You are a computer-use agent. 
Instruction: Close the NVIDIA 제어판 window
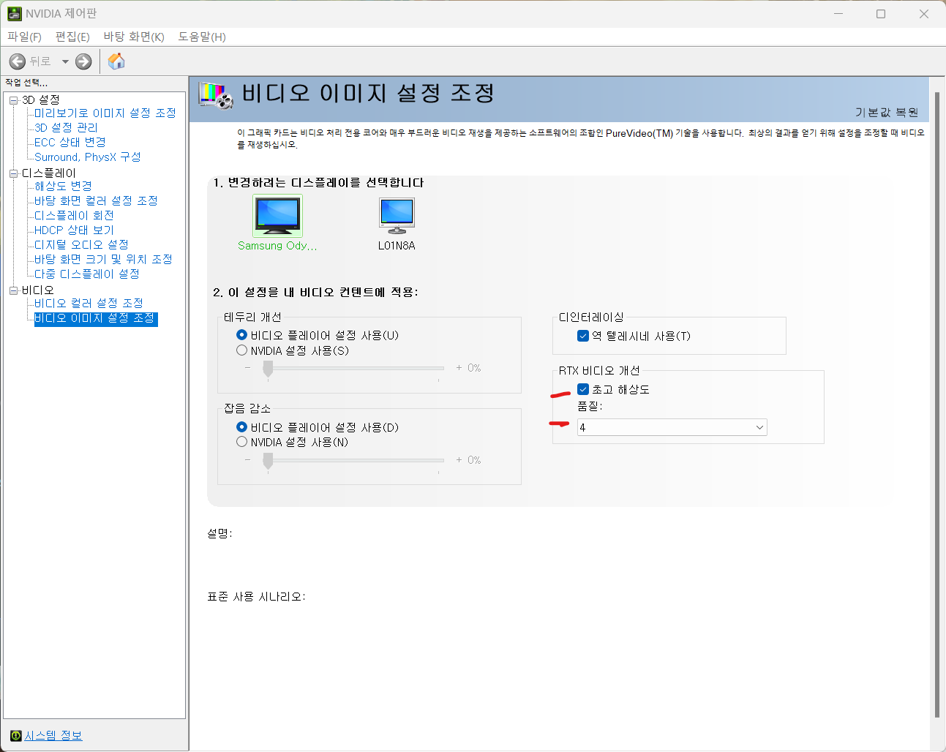tap(924, 14)
